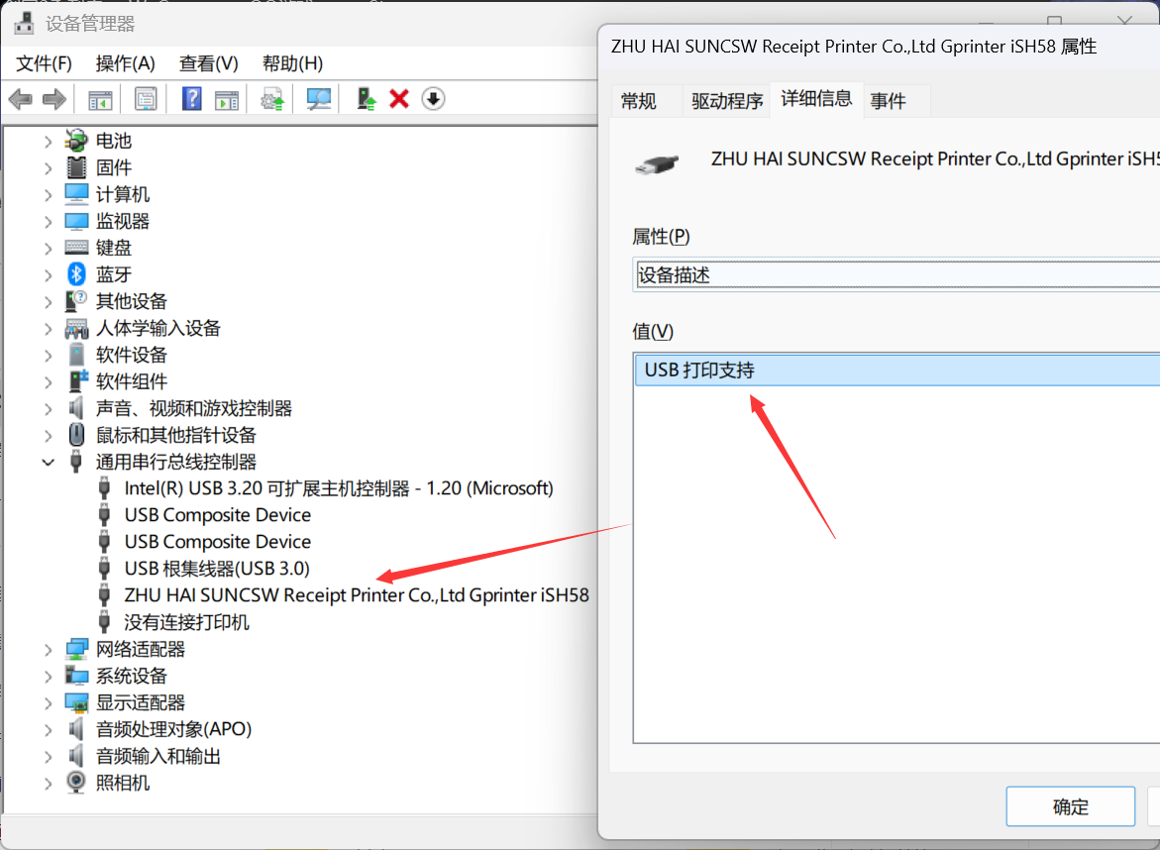Click the Bluetooth icon beside 蓝牙
Viewport: 1160px width, 850px height.
(76, 274)
